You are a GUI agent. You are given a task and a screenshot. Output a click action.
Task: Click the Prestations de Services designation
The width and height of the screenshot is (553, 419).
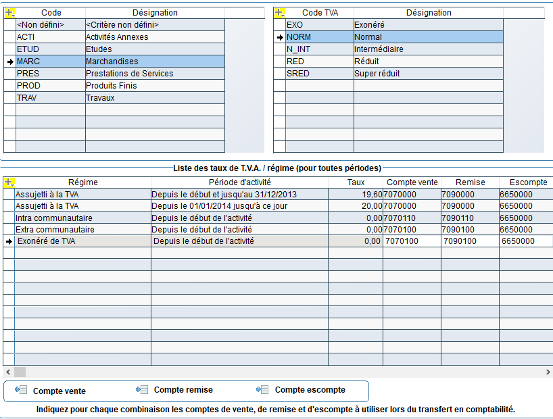click(x=155, y=74)
